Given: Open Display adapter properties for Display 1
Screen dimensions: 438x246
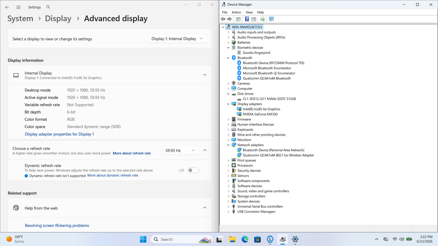Looking at the screenshot, I should pos(59,134).
